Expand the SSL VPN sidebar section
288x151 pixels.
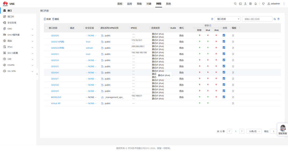[x=18, y=71]
